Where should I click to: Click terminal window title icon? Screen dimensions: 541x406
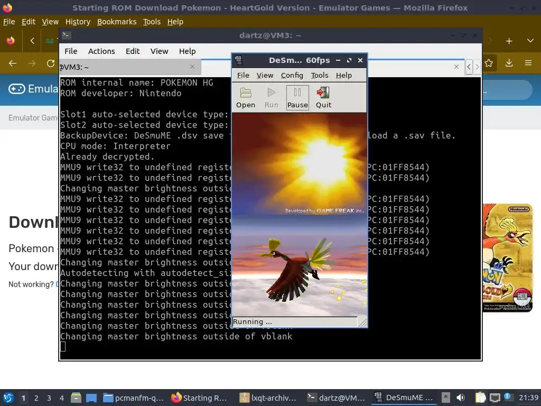67,35
